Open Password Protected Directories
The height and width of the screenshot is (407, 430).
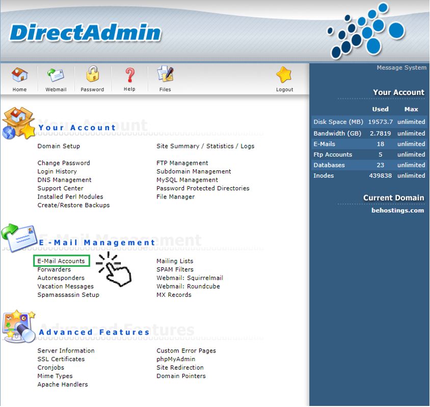pos(203,188)
